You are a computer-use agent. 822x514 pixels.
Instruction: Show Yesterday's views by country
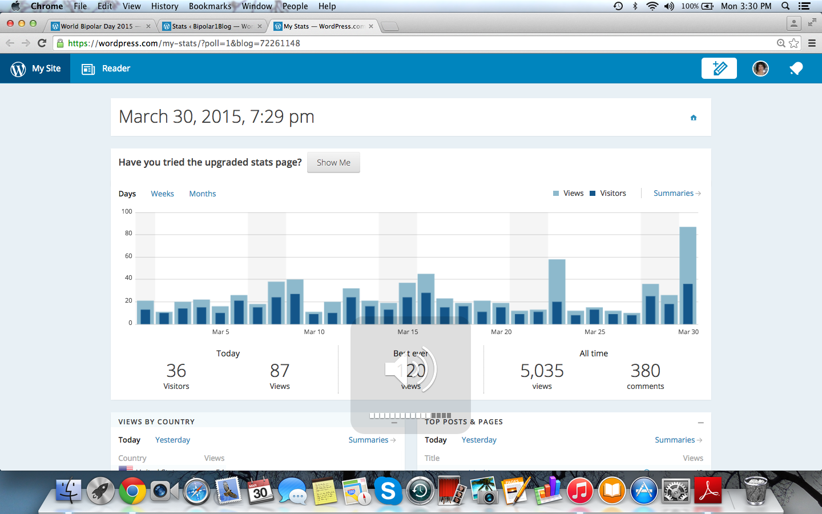(172, 440)
